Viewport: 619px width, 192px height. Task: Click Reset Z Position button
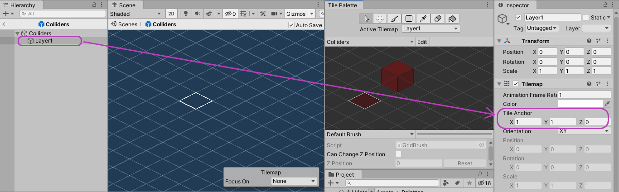pos(465,163)
